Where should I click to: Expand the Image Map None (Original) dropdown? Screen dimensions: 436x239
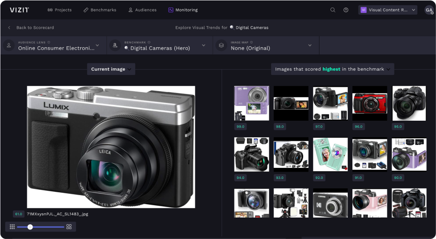click(x=309, y=45)
